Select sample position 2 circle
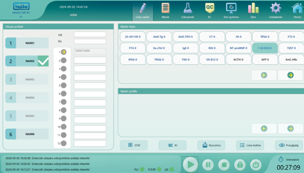304x173 pixels. [64, 60]
